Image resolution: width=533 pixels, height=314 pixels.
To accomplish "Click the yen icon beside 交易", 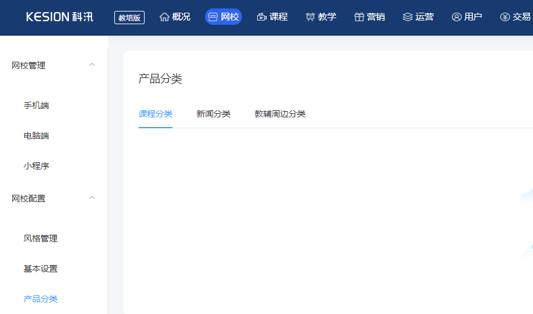I will (505, 17).
